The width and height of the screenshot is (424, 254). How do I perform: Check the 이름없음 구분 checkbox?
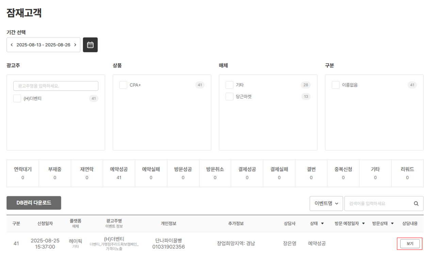click(335, 85)
